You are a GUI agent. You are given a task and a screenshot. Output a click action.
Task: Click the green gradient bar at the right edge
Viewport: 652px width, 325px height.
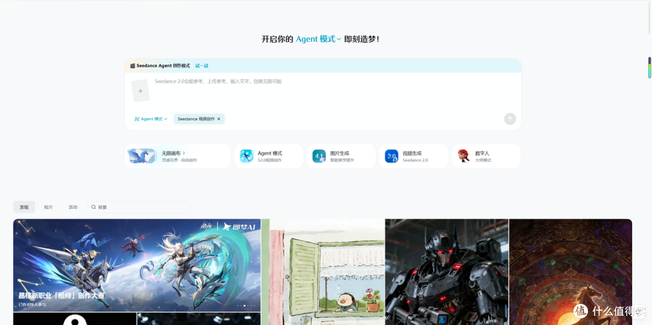(x=650, y=68)
